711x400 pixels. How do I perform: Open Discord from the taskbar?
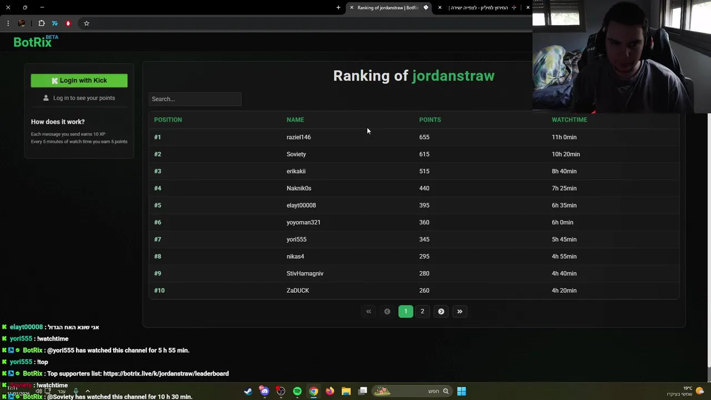[264, 391]
